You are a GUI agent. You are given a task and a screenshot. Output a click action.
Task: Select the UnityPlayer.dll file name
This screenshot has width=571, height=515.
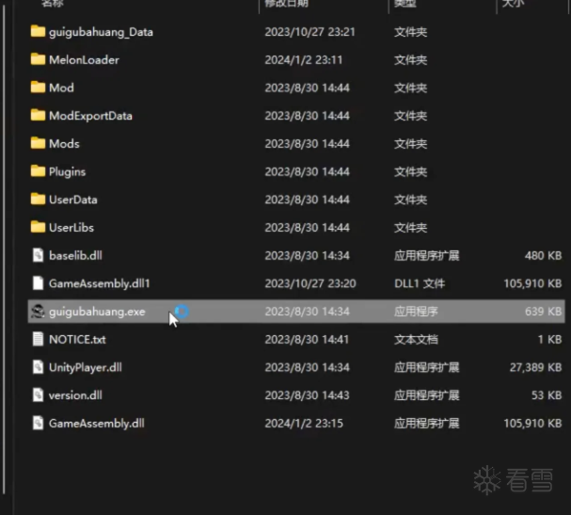pyautogui.click(x=86, y=367)
